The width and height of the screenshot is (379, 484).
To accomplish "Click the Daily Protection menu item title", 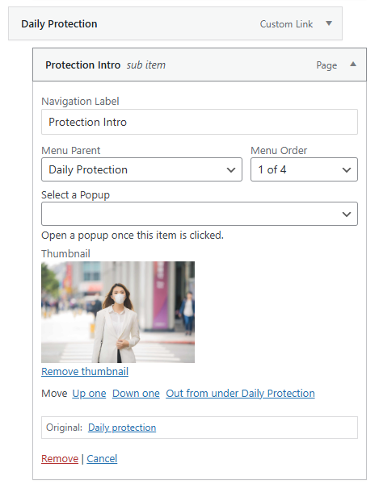I will pos(59,23).
